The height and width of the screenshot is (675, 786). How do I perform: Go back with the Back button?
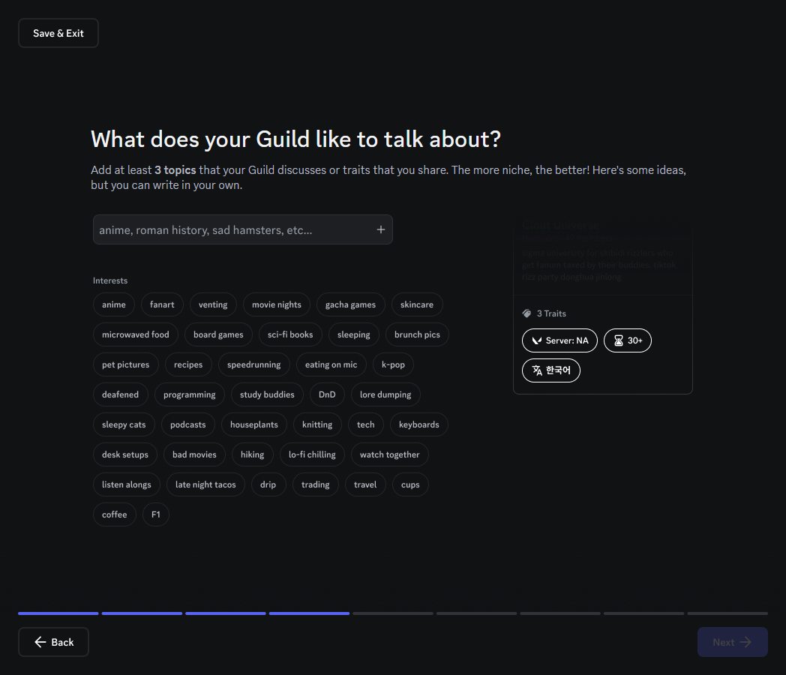(x=53, y=642)
